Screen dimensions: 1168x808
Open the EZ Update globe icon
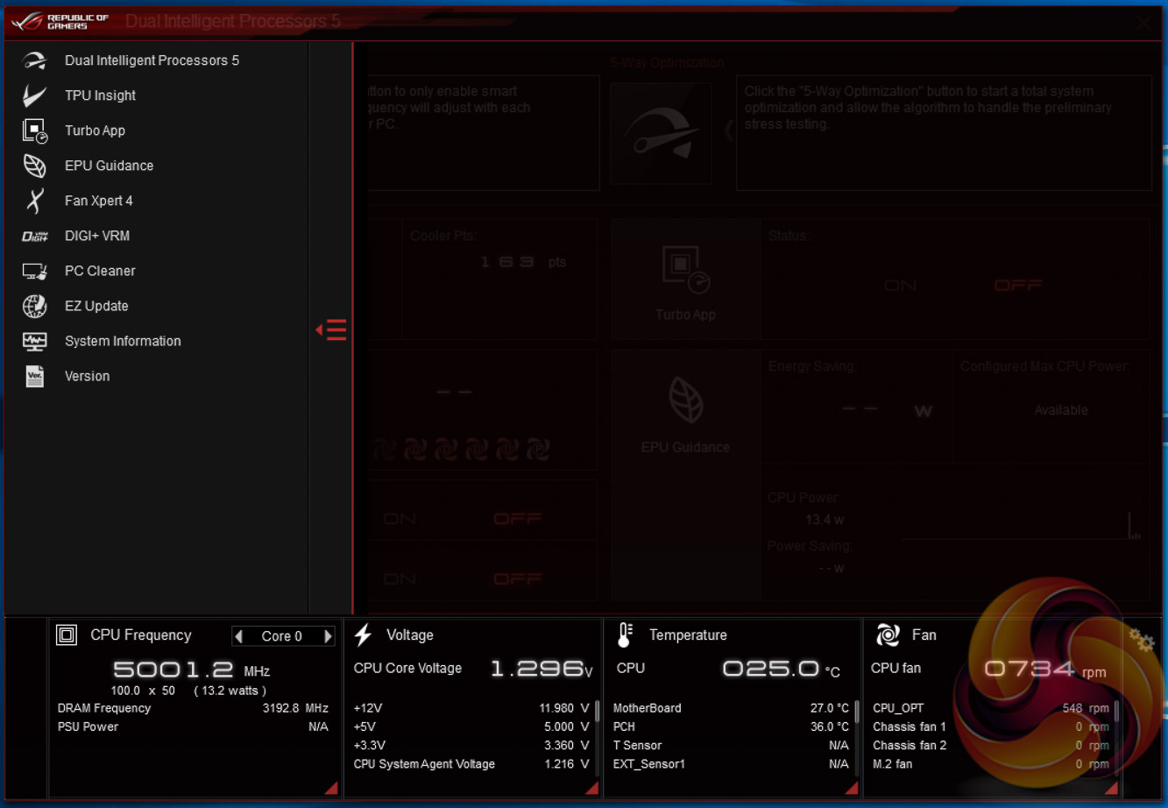pos(34,306)
